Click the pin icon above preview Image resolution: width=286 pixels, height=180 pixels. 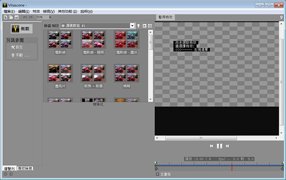coord(281,17)
